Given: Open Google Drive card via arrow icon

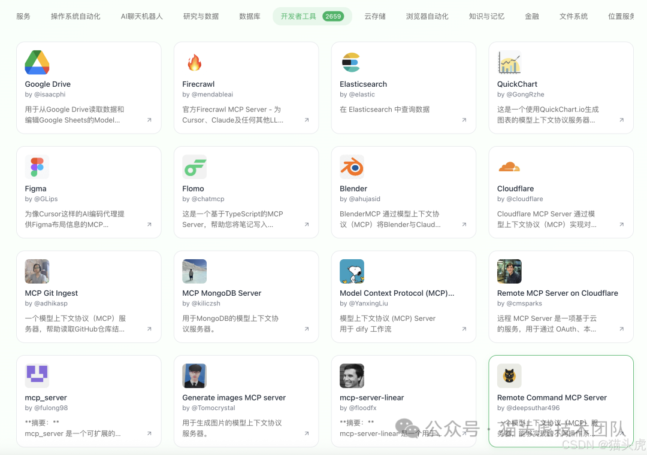Looking at the screenshot, I should tap(149, 120).
